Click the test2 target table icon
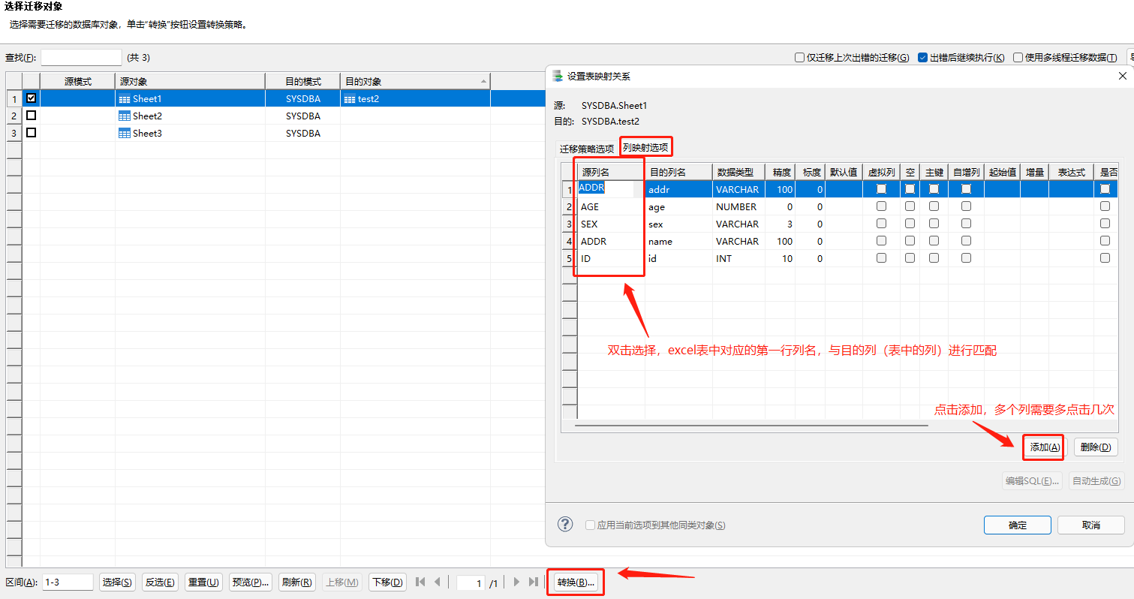Screen dimensions: 1134x599 click(350, 99)
